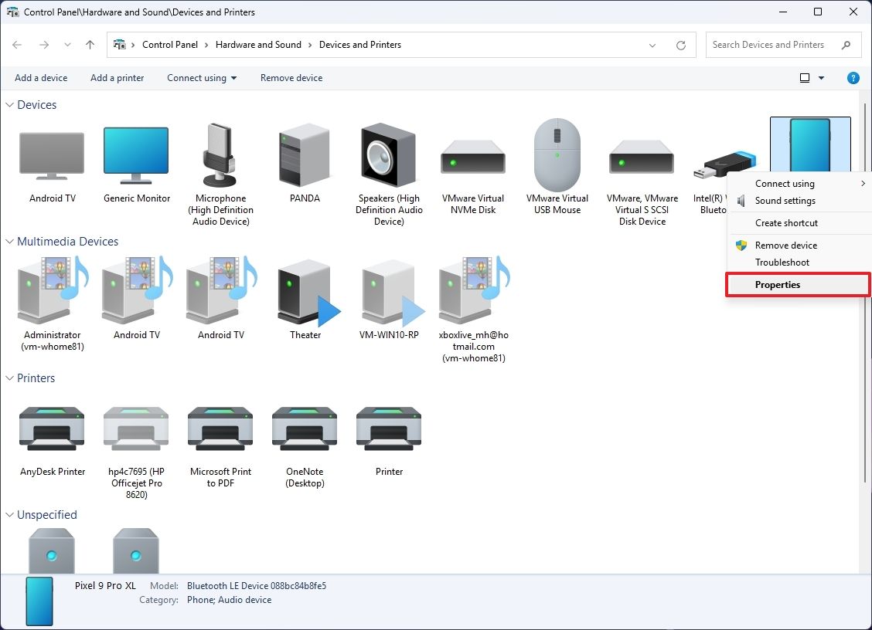This screenshot has height=630, width=872.
Task: Click Add a printer
Action: (117, 77)
